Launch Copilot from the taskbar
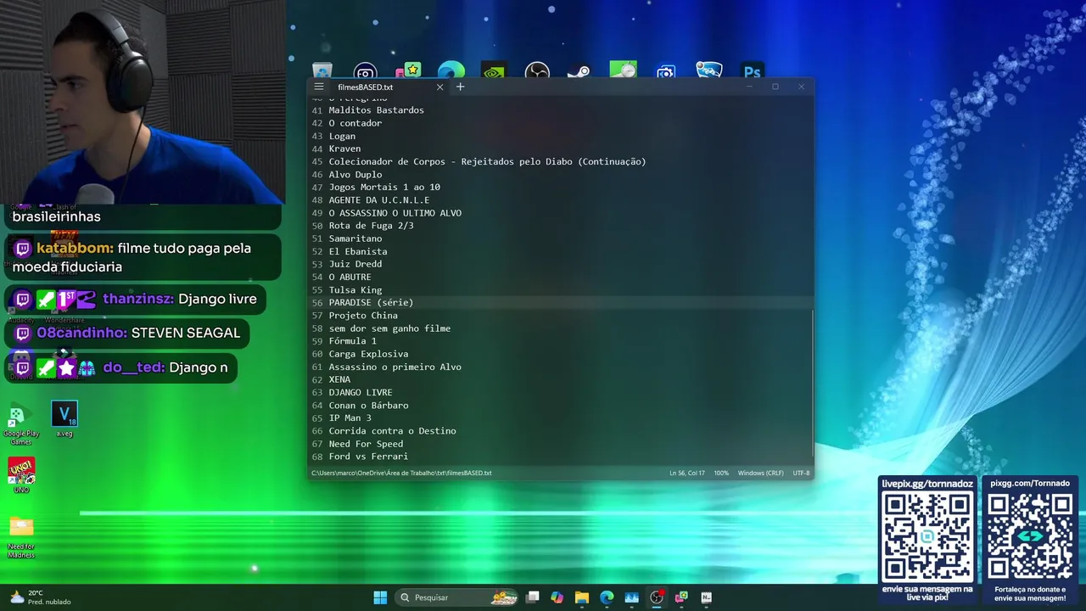This screenshot has height=611, width=1086. point(557,597)
